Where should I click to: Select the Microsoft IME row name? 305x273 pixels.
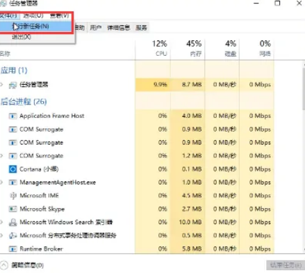point(39,196)
